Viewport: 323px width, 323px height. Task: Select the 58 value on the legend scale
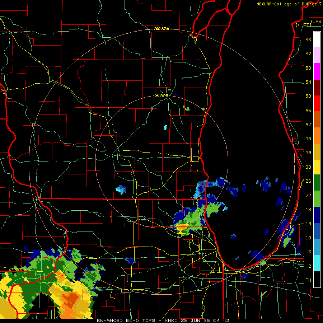click(x=308, y=68)
